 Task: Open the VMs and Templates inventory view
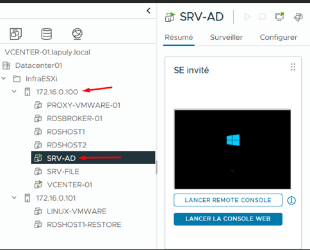coord(16,34)
